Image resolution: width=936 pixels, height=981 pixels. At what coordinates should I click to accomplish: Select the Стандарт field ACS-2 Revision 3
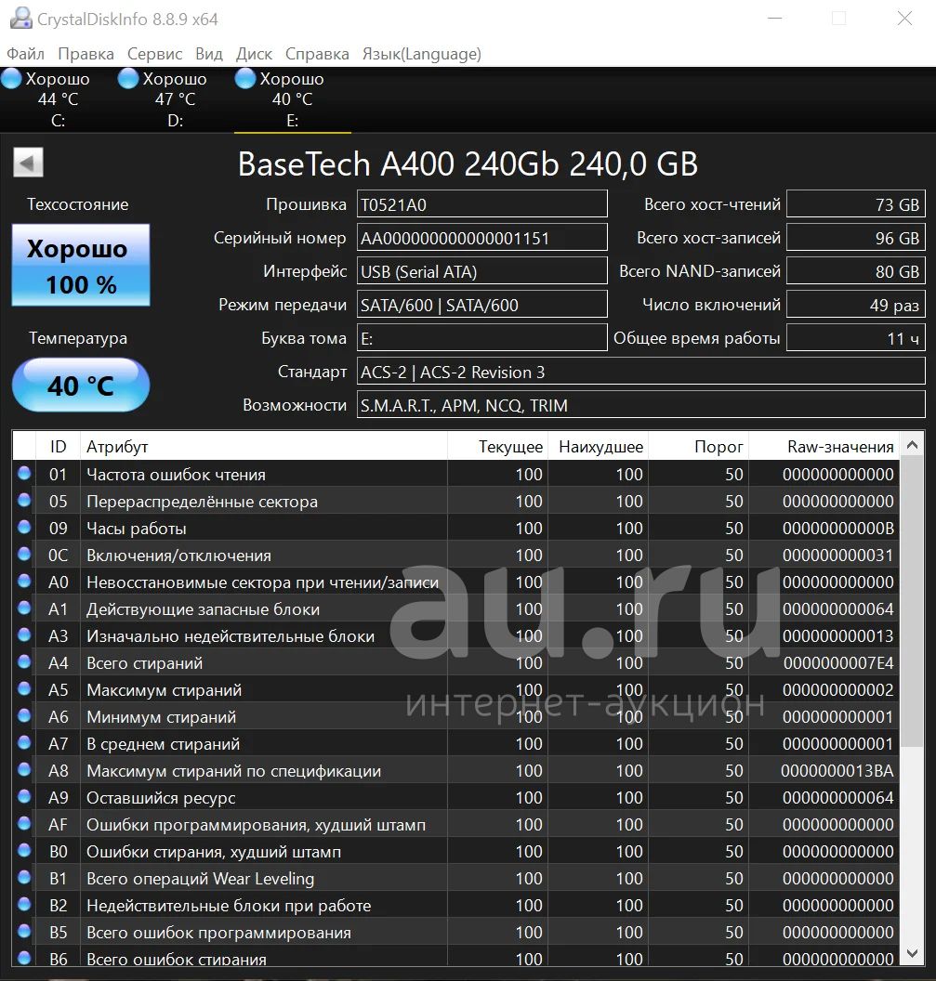[641, 372]
